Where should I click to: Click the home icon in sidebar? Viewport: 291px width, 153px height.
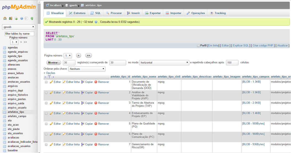point(5,18)
